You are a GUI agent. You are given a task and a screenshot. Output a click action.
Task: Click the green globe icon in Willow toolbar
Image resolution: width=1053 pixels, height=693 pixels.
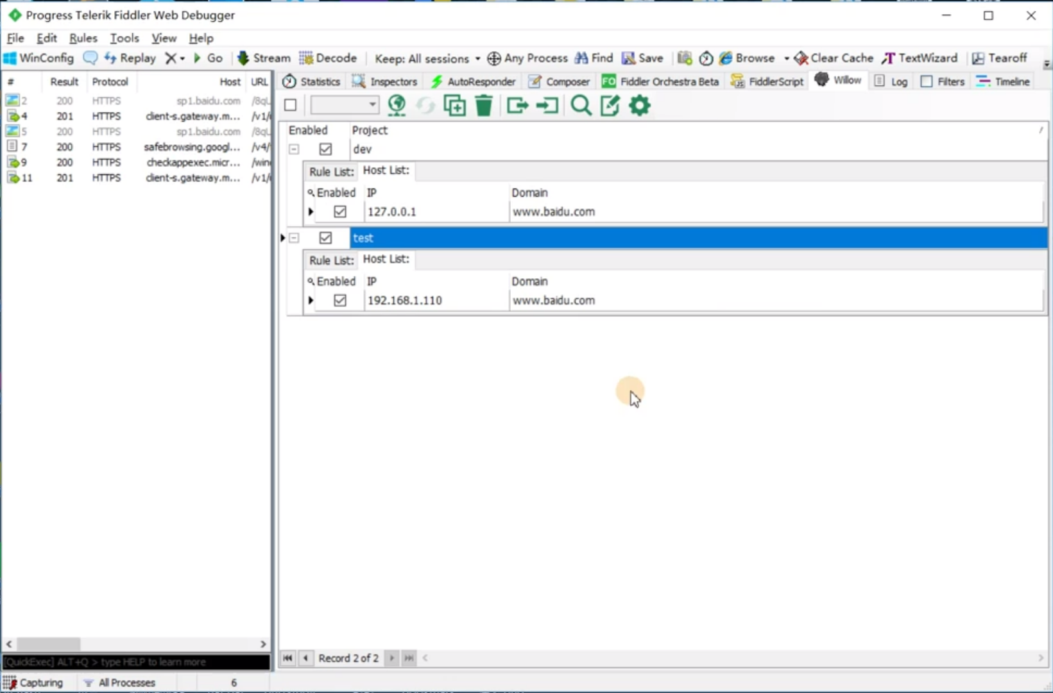click(x=397, y=105)
